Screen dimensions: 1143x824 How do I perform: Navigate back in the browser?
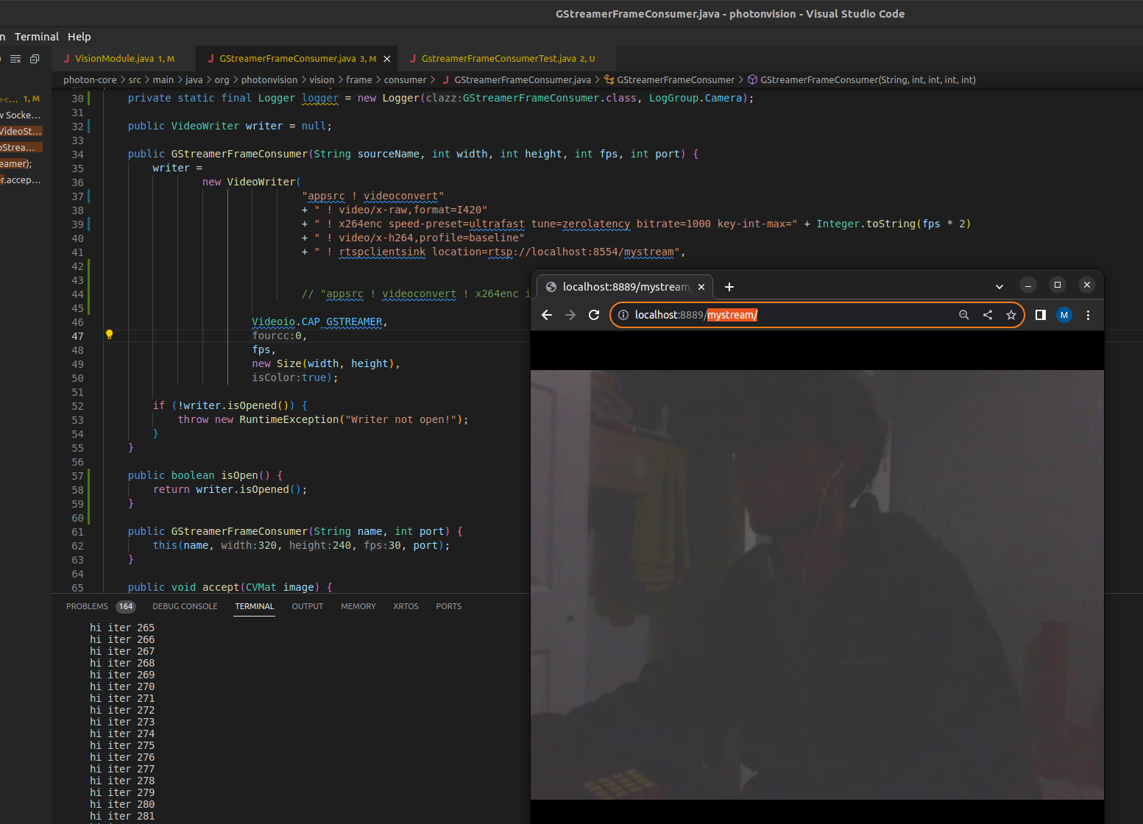coord(547,315)
